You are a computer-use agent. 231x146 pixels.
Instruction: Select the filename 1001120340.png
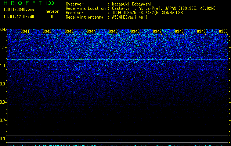[19, 9]
